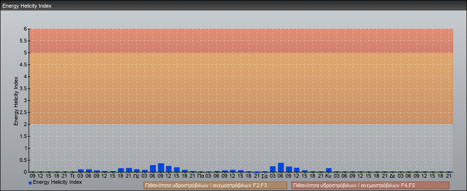Screen dimensions: 467x191
Task: Click the y-axis value 5.5
Action: [23, 41]
